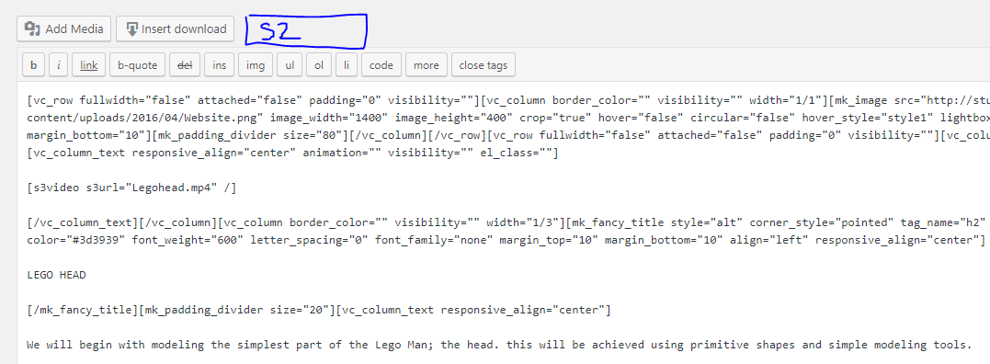This screenshot has width=990, height=364.
Task: Wrap selection using code button
Action: pyautogui.click(x=381, y=65)
